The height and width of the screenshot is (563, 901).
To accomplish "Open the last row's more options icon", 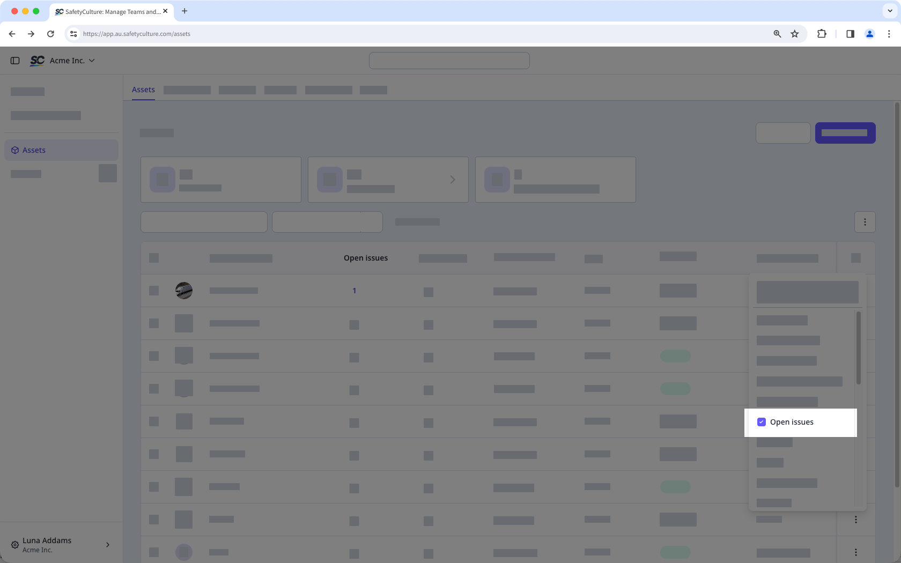I will tap(856, 552).
